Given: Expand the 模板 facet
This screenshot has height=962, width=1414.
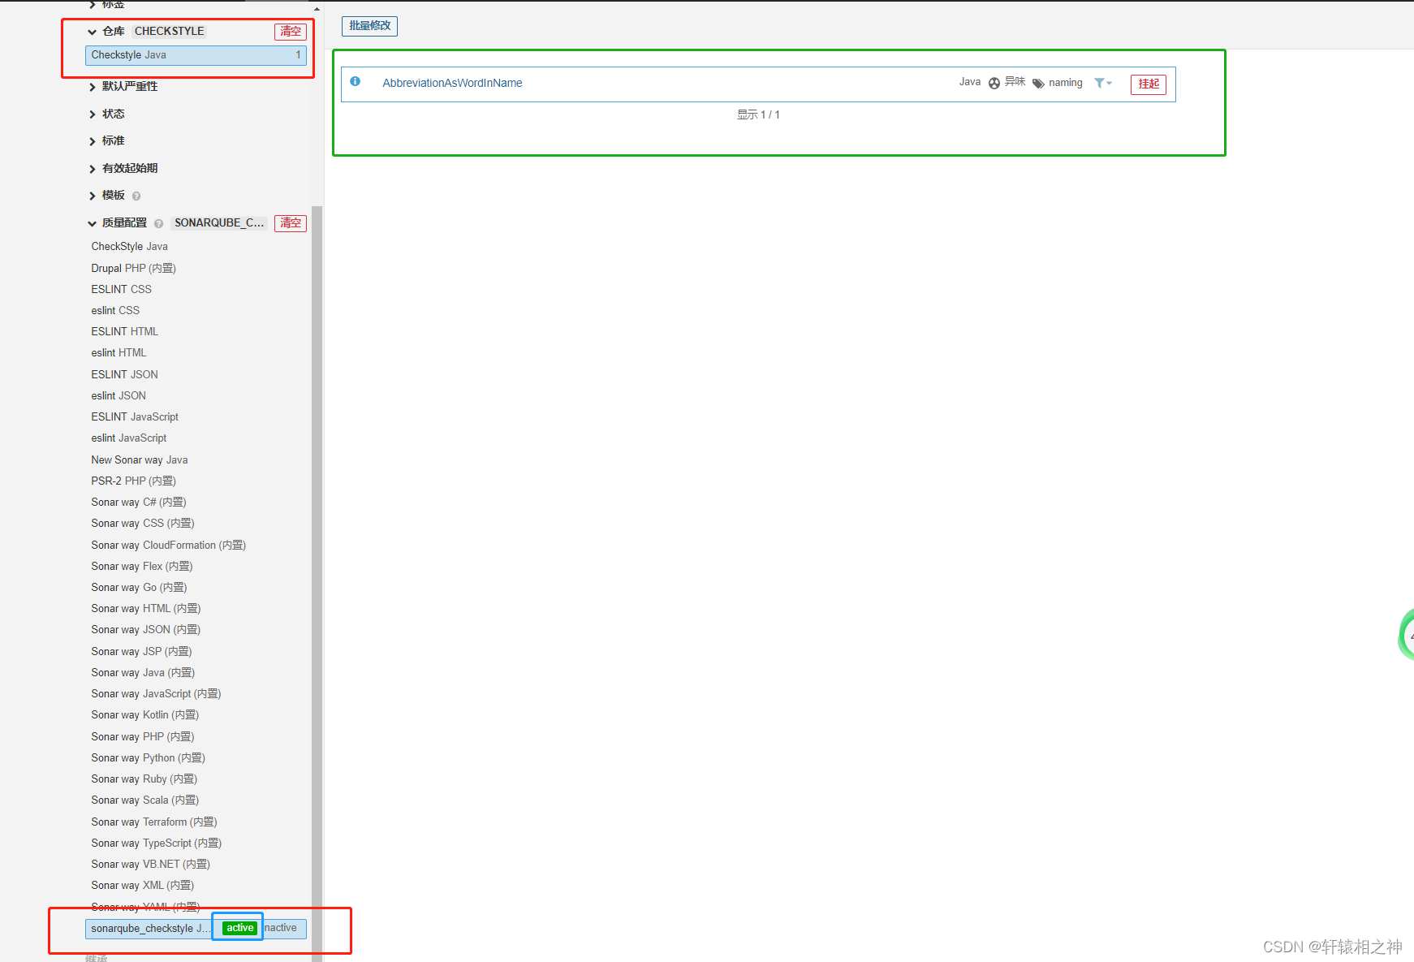Looking at the screenshot, I should pos(107,196).
